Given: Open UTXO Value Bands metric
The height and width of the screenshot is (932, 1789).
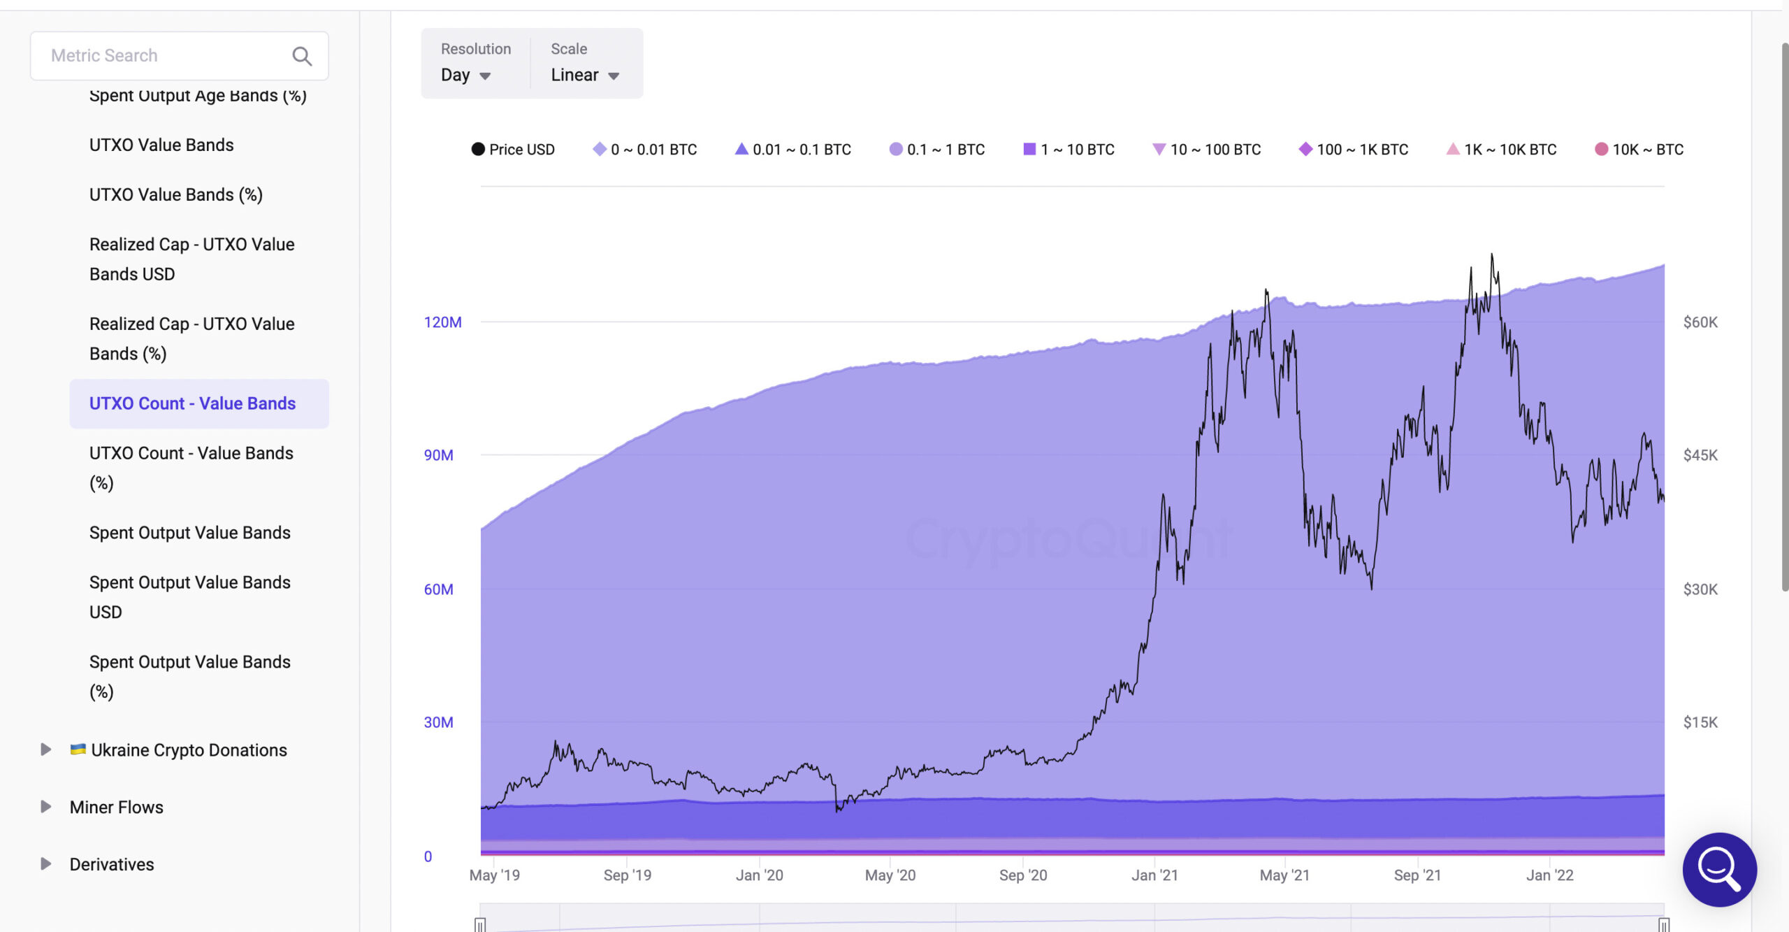Looking at the screenshot, I should click(x=161, y=145).
